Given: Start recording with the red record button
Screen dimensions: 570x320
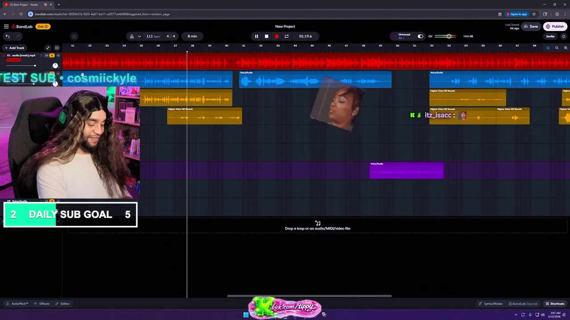Looking at the screenshot, I should pos(277,36).
